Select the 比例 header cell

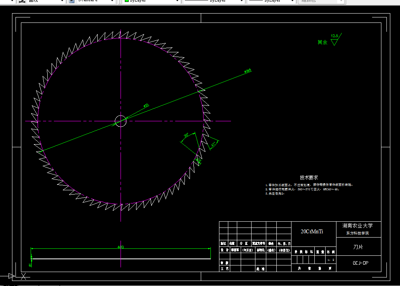point(331,252)
